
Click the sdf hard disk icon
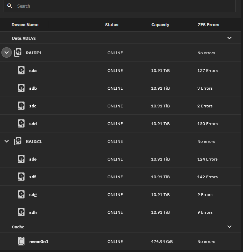[21, 177]
